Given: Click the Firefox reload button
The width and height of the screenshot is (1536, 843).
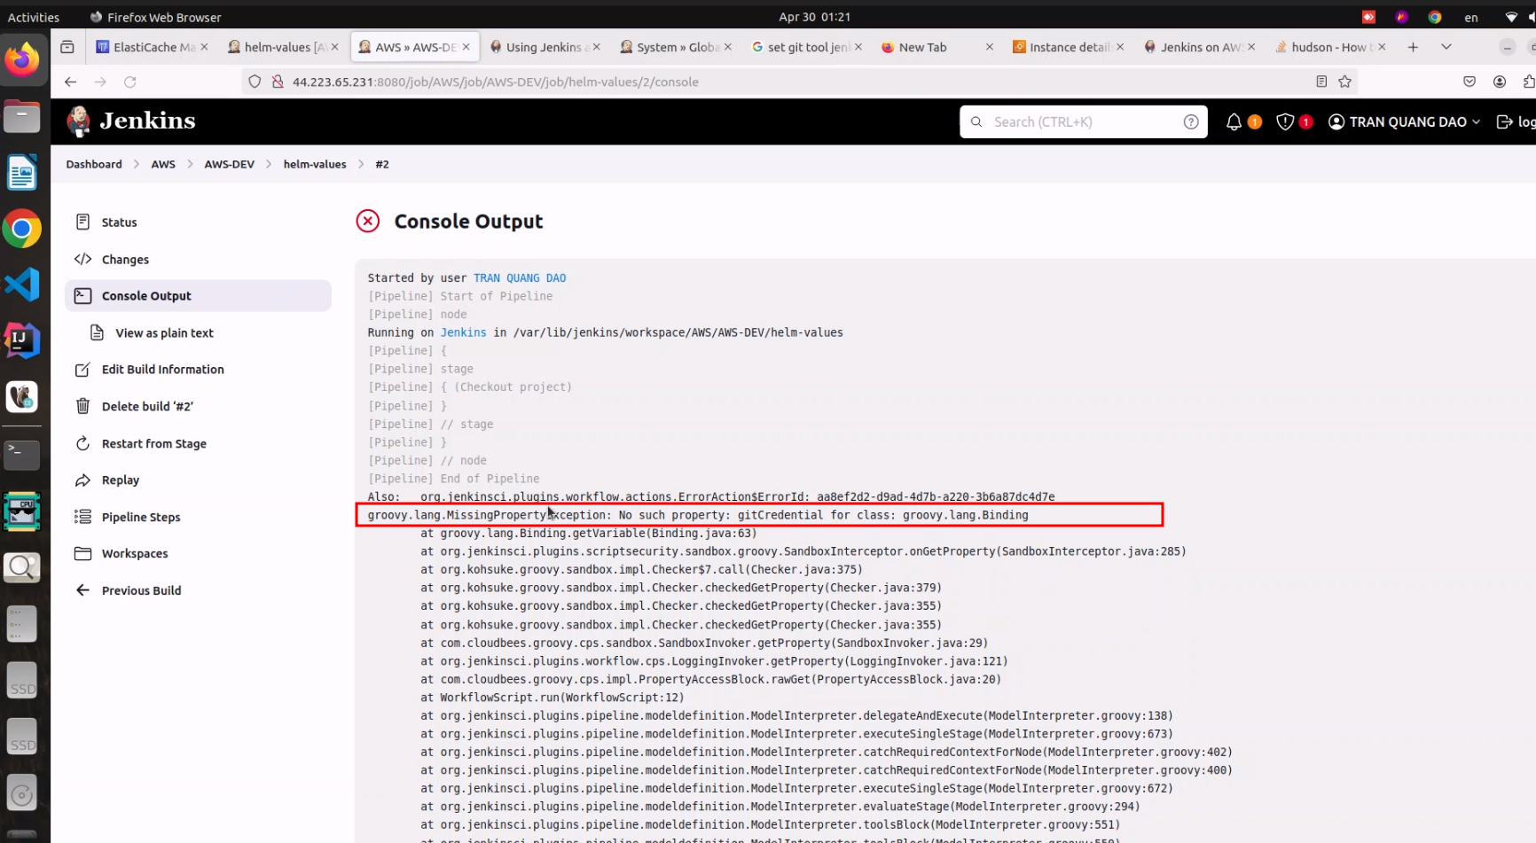Looking at the screenshot, I should point(130,82).
